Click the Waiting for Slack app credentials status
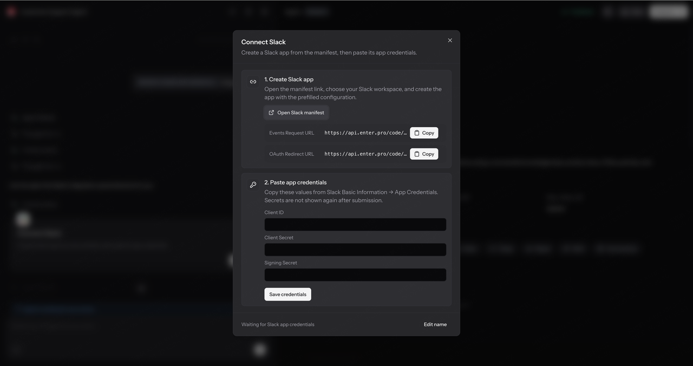The height and width of the screenshot is (366, 693). tap(278, 324)
